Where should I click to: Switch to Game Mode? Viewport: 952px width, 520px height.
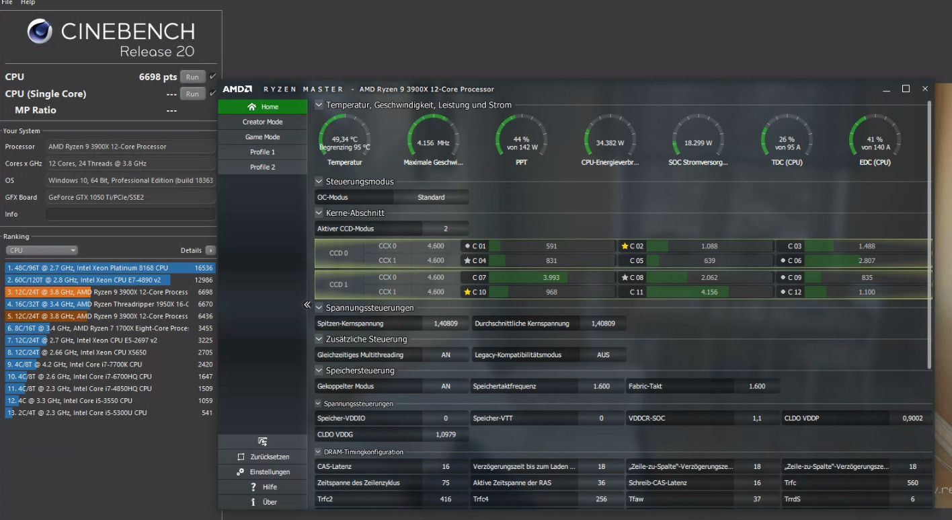click(262, 137)
